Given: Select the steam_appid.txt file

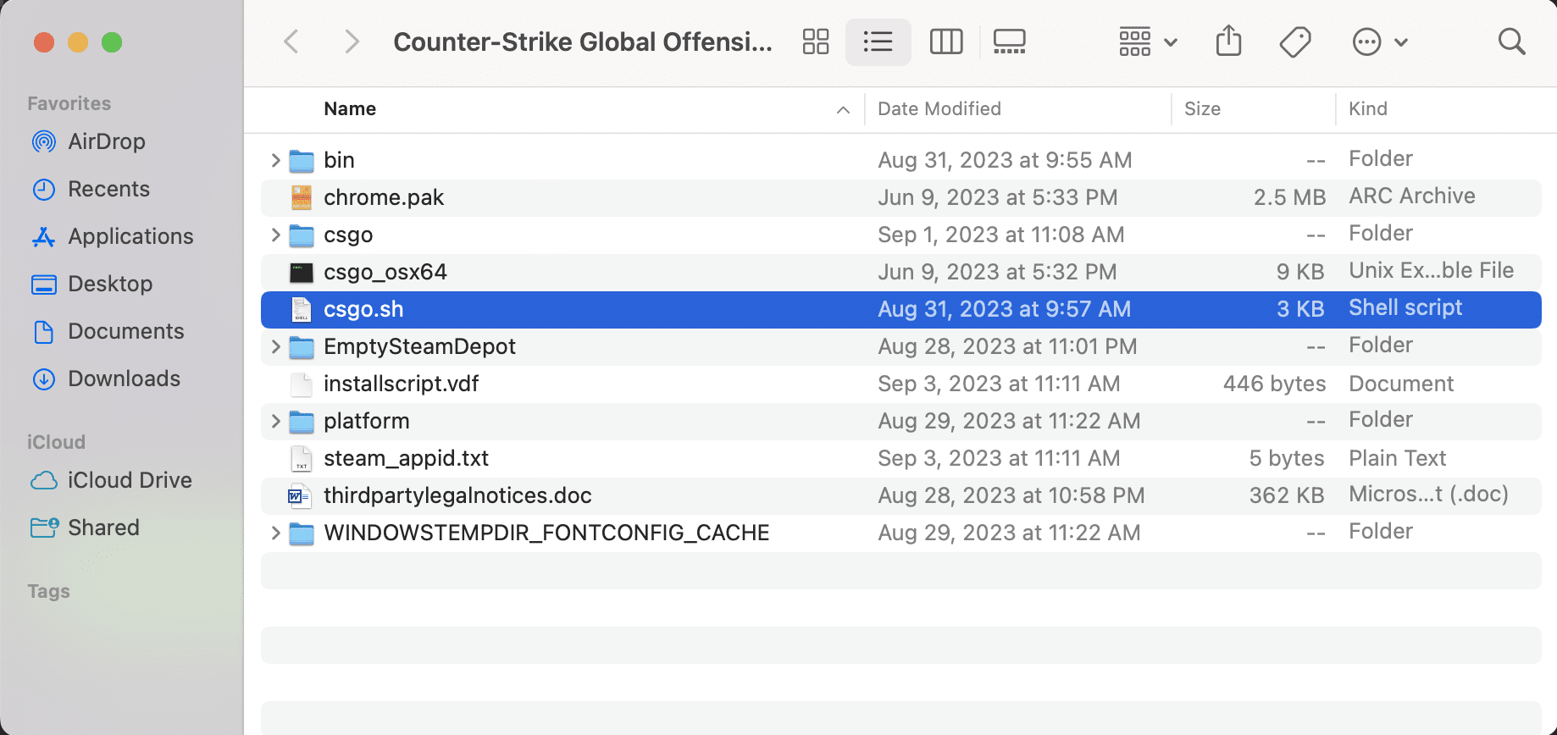Looking at the screenshot, I should tap(900, 458).
